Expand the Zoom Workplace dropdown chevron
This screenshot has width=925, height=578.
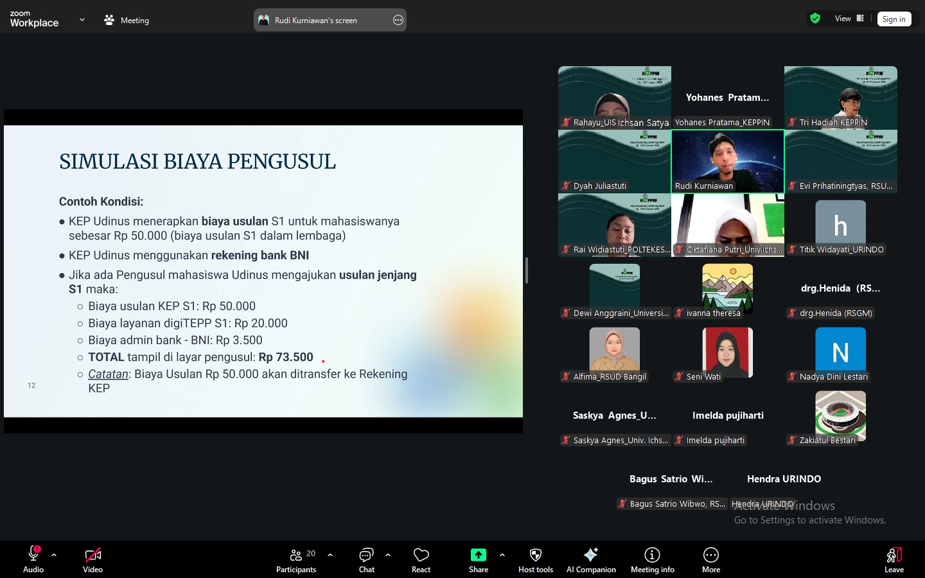(82, 20)
